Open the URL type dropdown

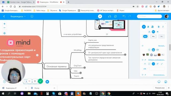tap(146, 69)
